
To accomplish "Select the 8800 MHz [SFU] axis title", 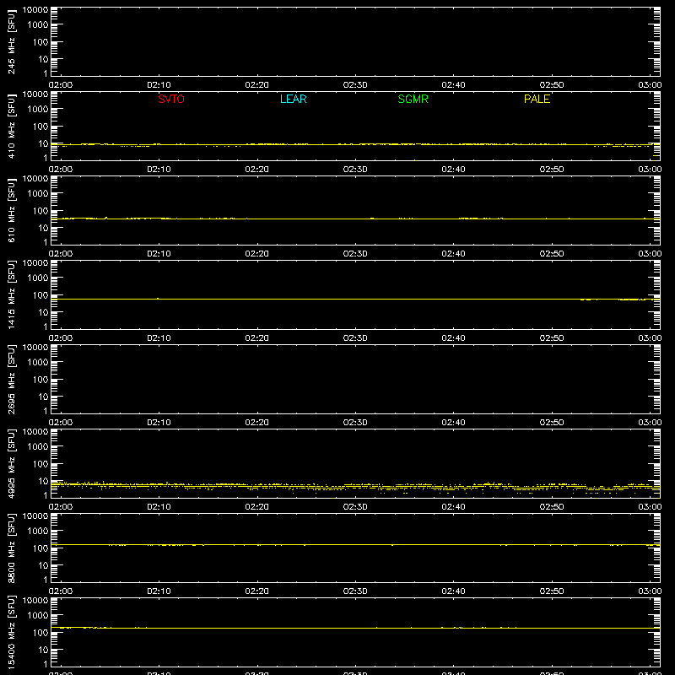I will pyautogui.click(x=11, y=548).
